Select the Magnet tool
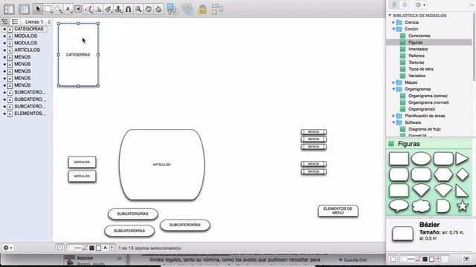Viewport: 476px width, 267px height. pos(128,9)
